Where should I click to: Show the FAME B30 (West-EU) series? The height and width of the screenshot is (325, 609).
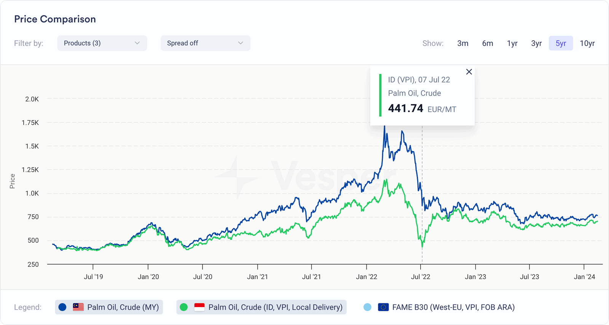coord(440,307)
